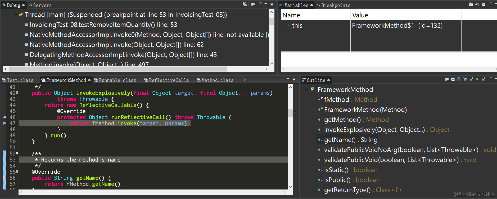Image resolution: width=497 pixels, height=199 pixels.
Task: Click the Debug view scroll-down arrow
Action: 272,63
